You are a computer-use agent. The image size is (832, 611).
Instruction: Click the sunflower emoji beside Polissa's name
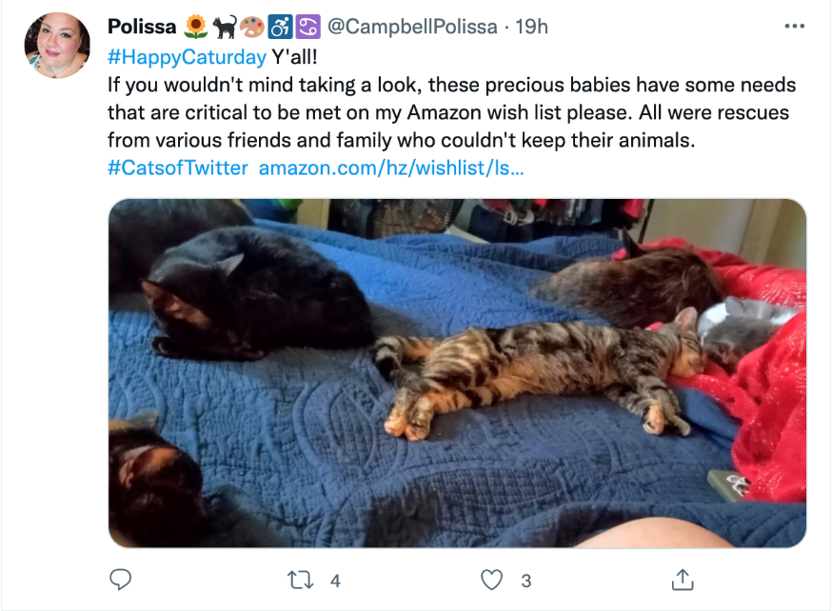(196, 27)
